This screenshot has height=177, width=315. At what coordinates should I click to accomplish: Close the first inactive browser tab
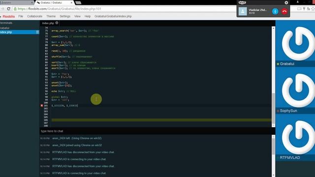[32, 3]
